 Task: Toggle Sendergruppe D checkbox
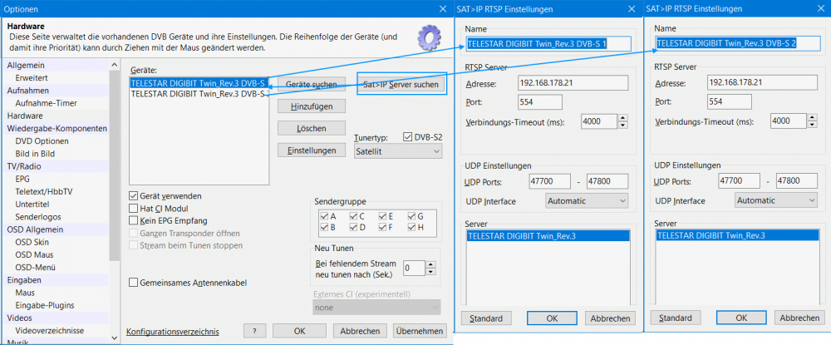353,228
